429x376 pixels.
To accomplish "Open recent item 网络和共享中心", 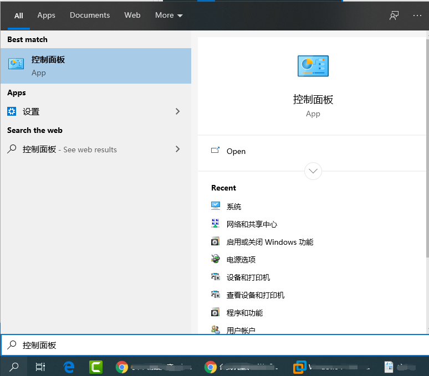I will (x=252, y=224).
